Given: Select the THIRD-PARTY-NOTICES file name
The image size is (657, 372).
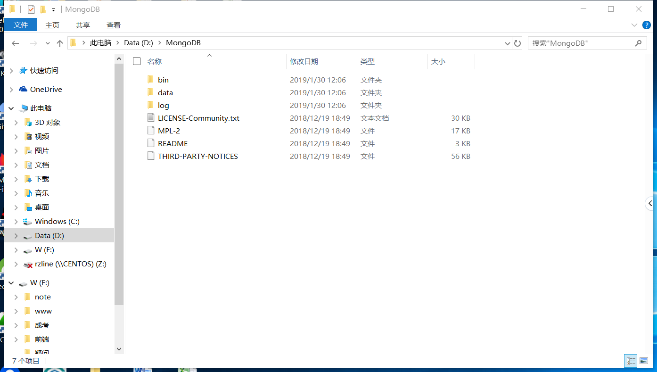Looking at the screenshot, I should coord(198,156).
